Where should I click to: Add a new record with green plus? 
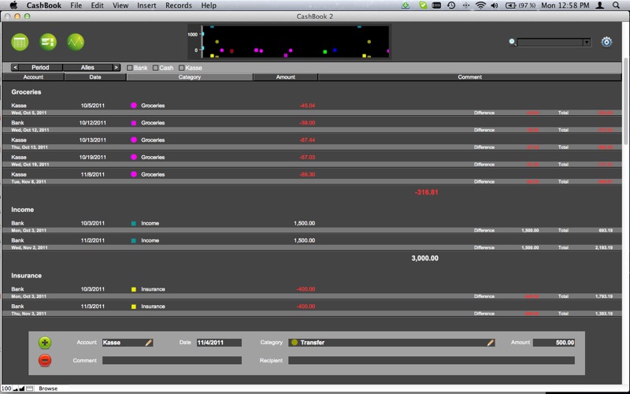pyautogui.click(x=45, y=343)
